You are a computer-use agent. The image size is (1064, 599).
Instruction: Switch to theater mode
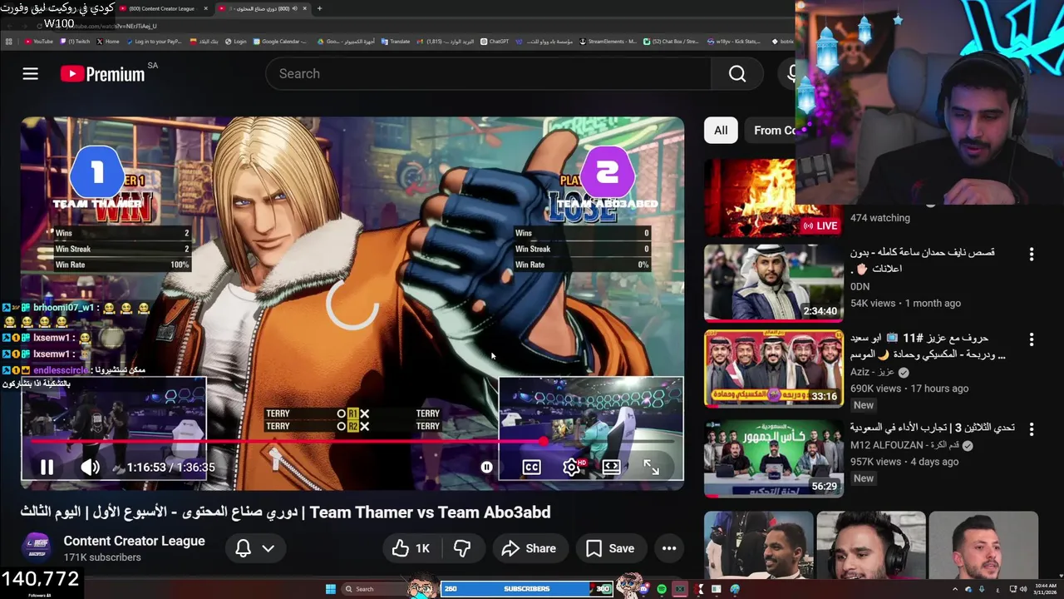click(611, 467)
